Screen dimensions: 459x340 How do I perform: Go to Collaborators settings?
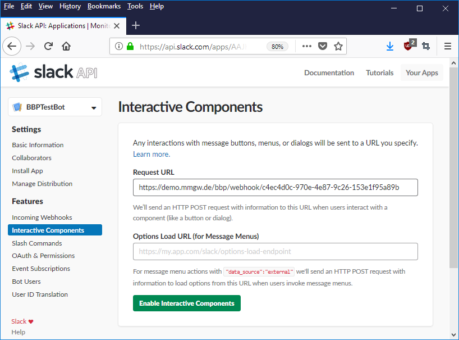(31, 158)
